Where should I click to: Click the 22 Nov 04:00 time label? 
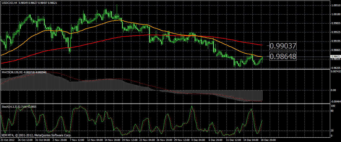click(147, 140)
